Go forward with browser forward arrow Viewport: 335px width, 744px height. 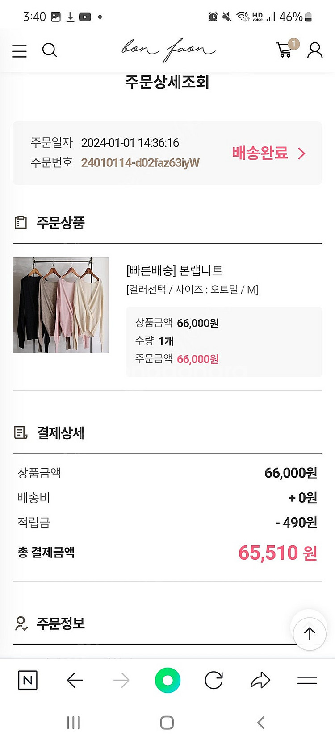pyautogui.click(x=121, y=680)
